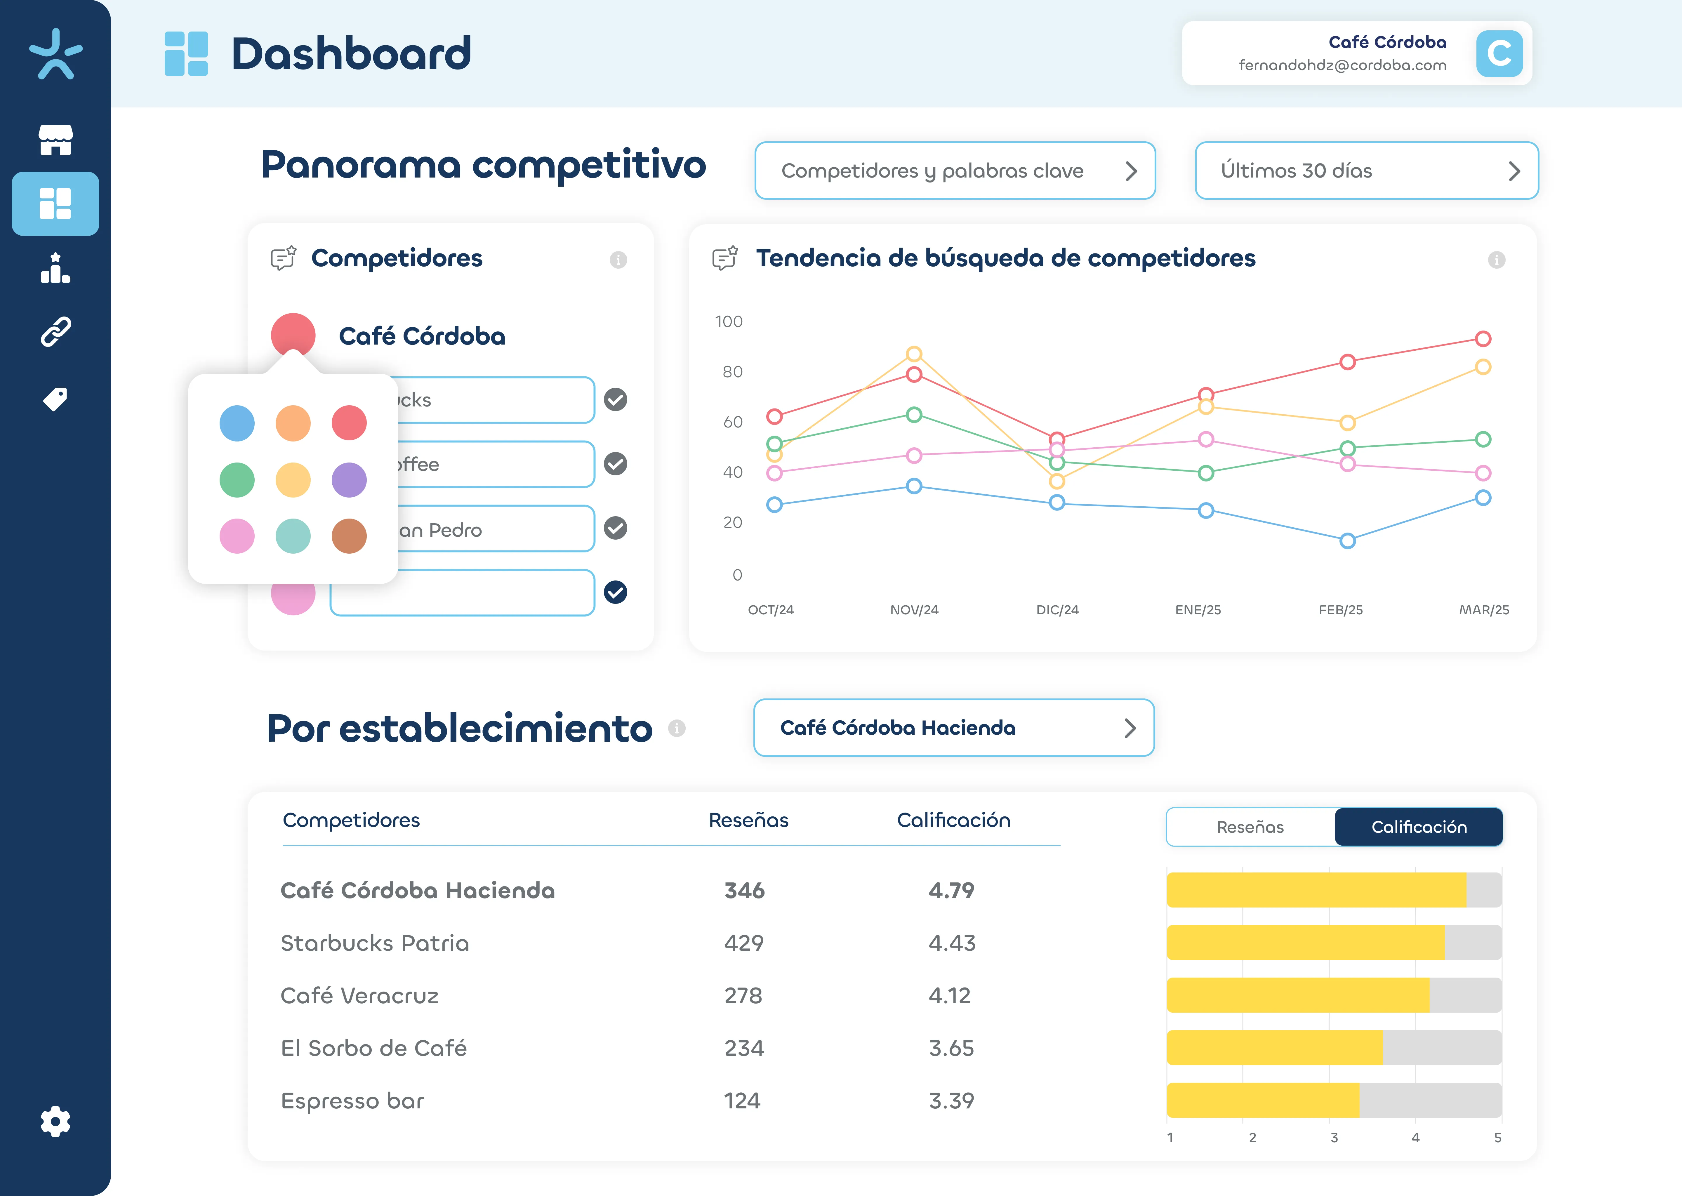Toggle dark checkmark beside empty competitor field
Viewport: 1682px width, 1196px height.
coord(616,592)
